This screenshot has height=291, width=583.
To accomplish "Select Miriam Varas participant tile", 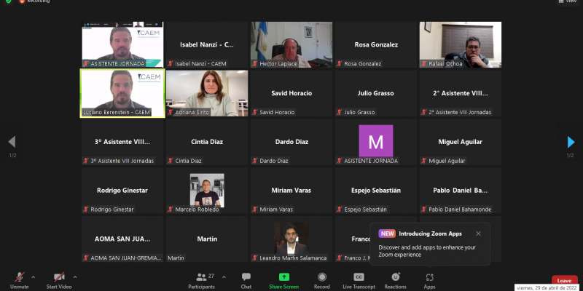I will [291, 191].
